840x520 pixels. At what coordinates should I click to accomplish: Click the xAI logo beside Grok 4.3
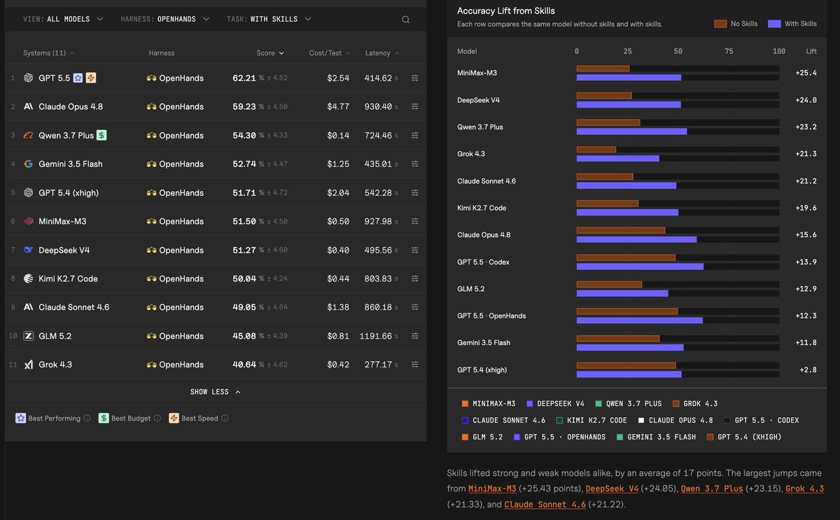tap(29, 365)
